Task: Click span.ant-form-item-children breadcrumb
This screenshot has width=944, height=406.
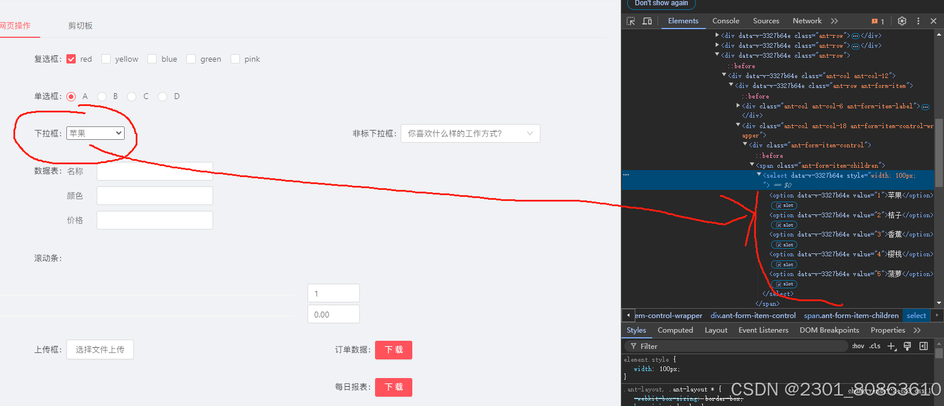Action: point(851,316)
